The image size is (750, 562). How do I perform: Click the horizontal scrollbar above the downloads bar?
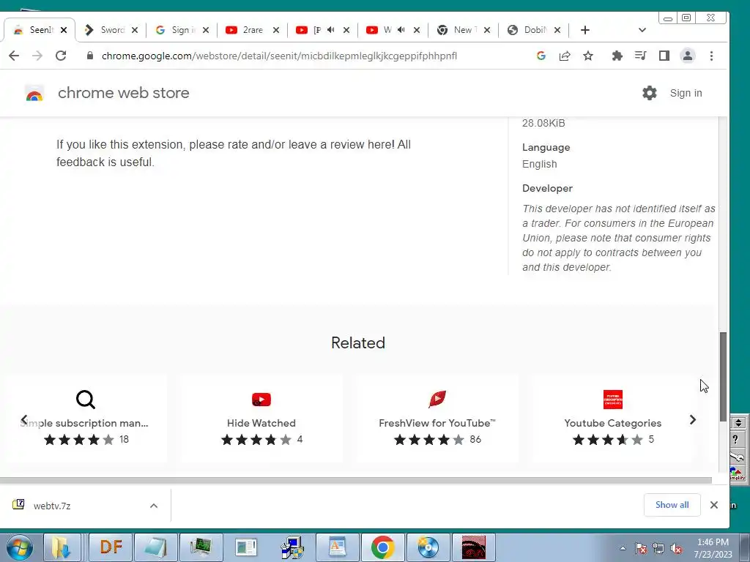click(356, 480)
